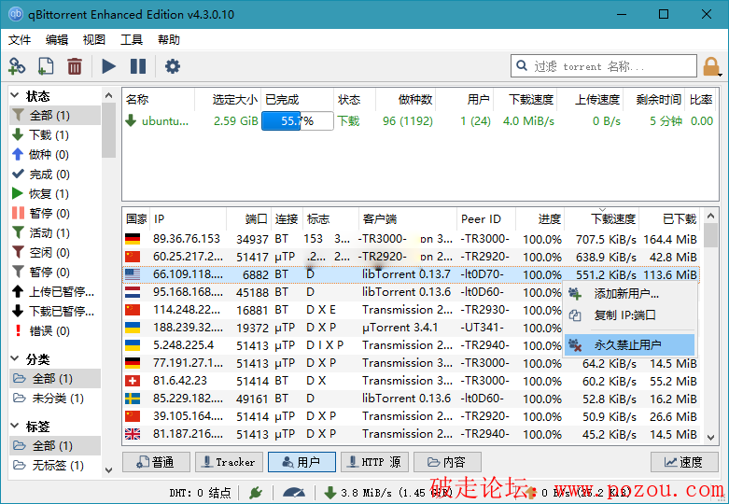Click the 速度 button
Viewport: 729px width, 504px height.
(684, 462)
